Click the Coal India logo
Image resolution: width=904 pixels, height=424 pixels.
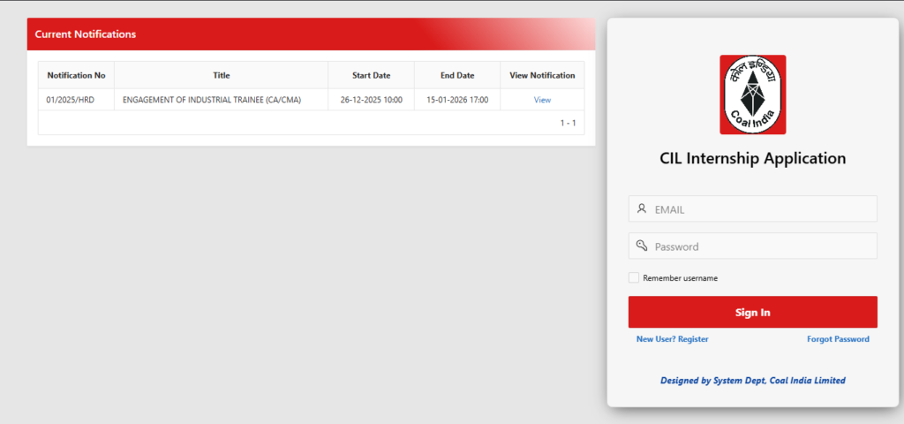752,95
